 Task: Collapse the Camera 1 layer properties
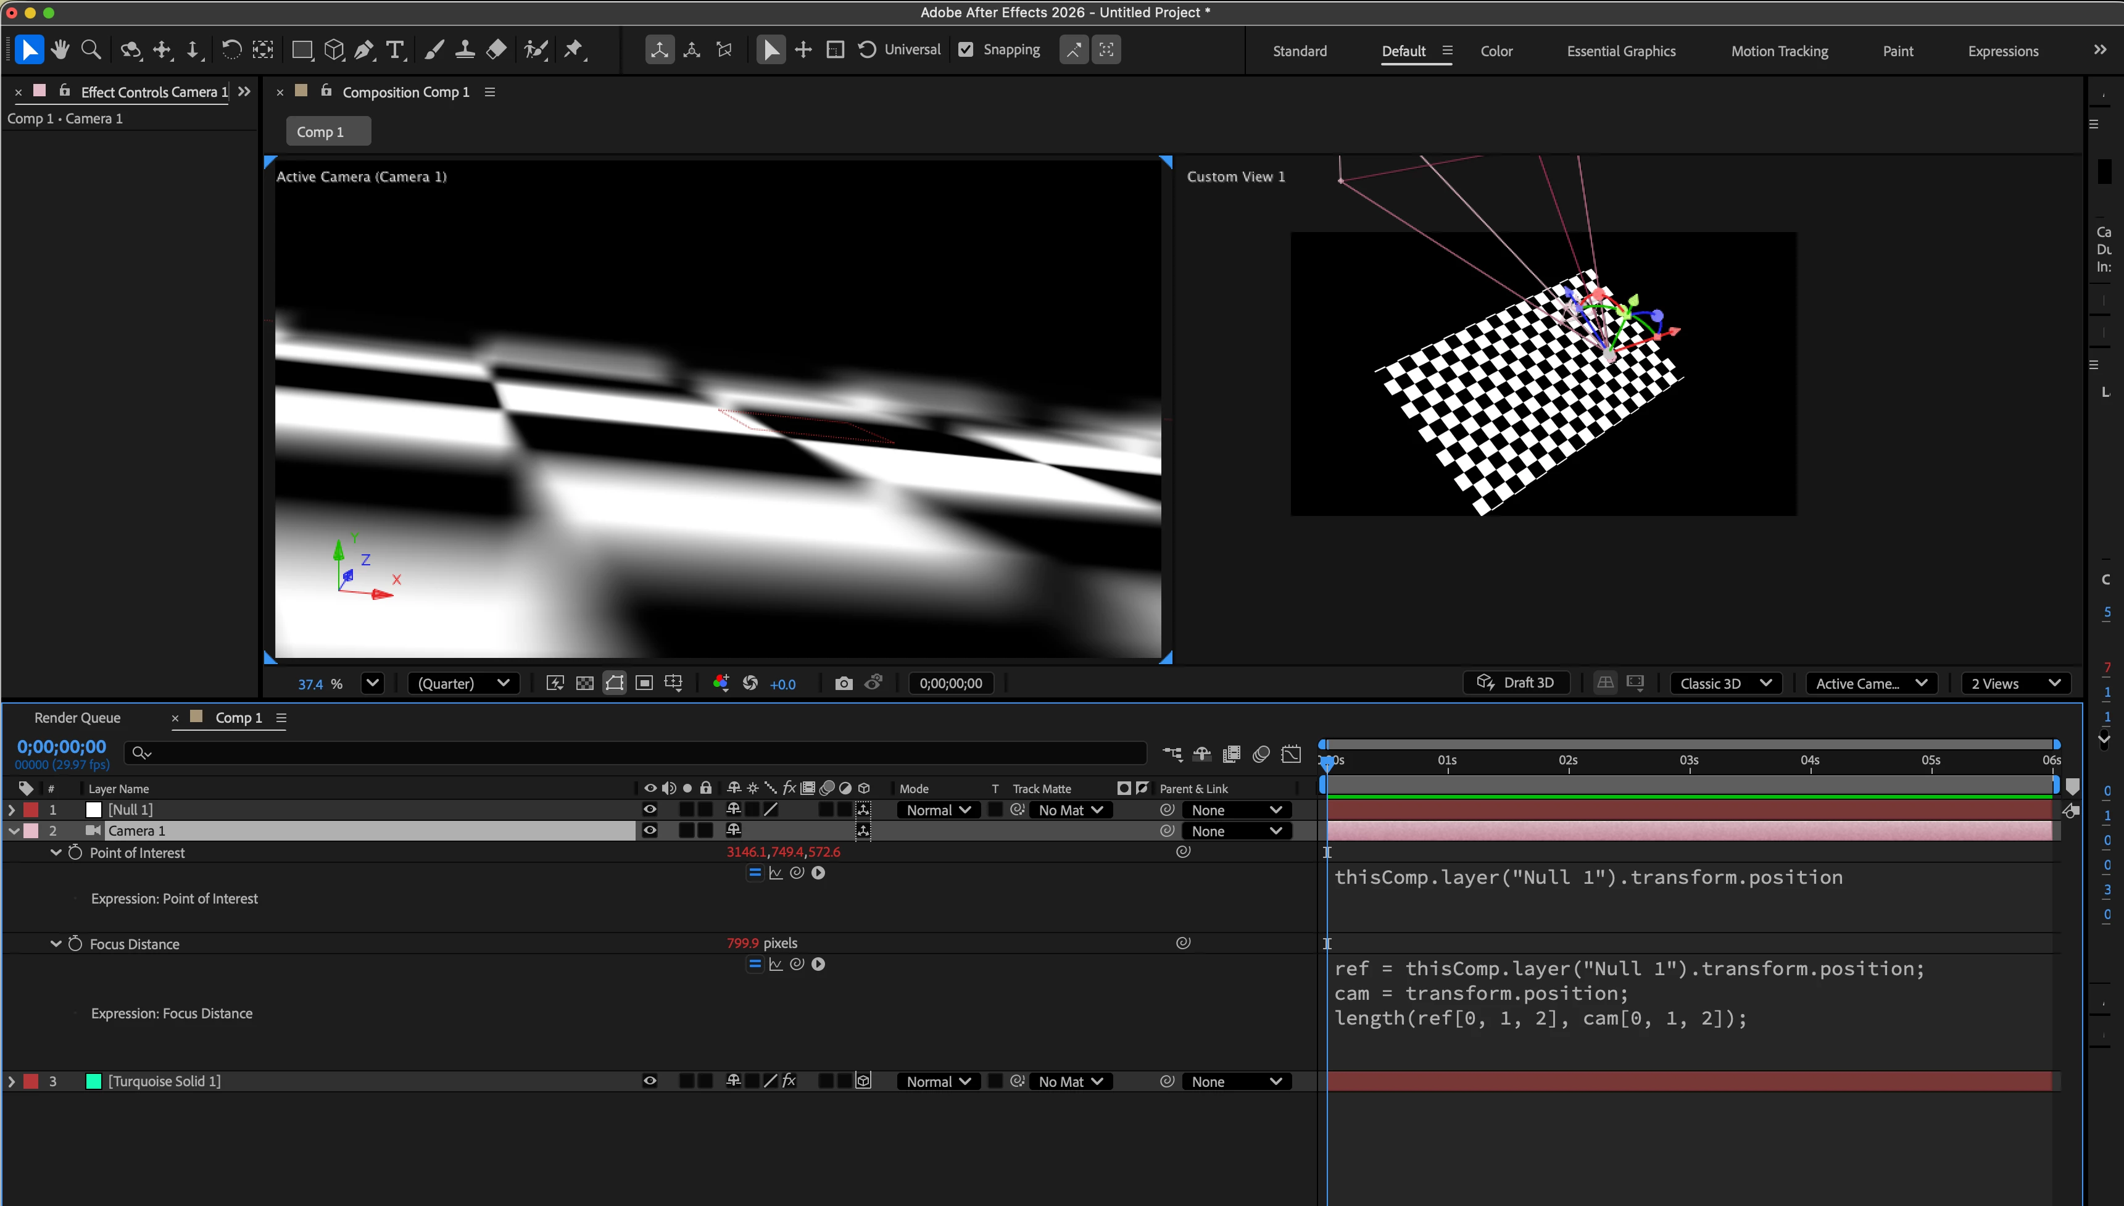(14, 831)
